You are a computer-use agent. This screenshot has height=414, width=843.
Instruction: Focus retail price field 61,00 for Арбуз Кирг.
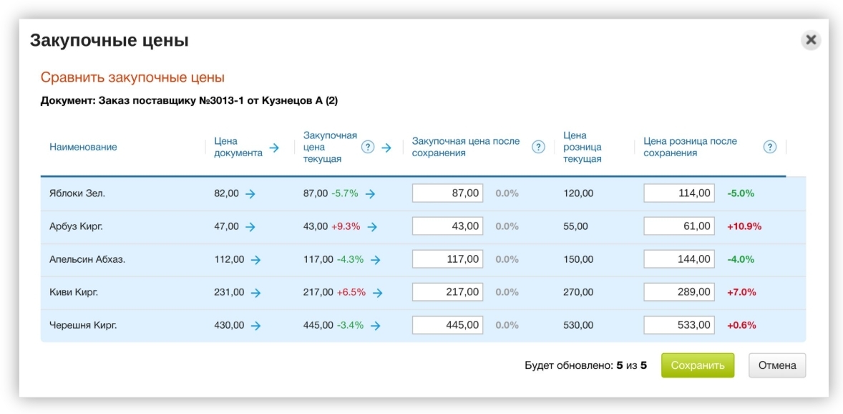pyautogui.click(x=679, y=226)
